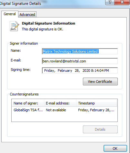The width and height of the screenshot is (130, 153).
Task: Click the 'E-mail address:' column header
Action: point(60,103)
